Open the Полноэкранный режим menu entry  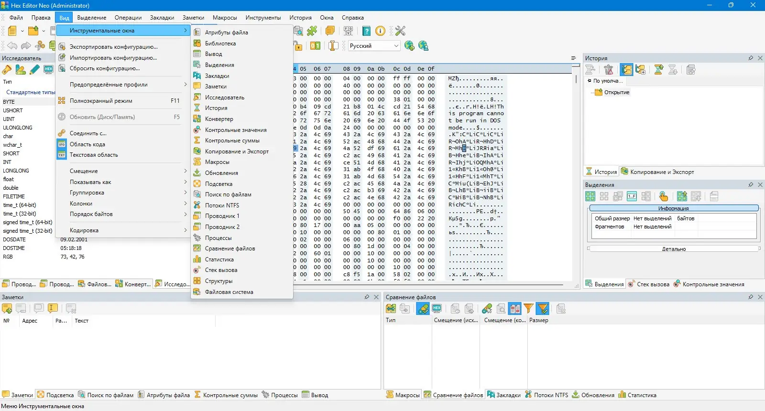point(101,101)
